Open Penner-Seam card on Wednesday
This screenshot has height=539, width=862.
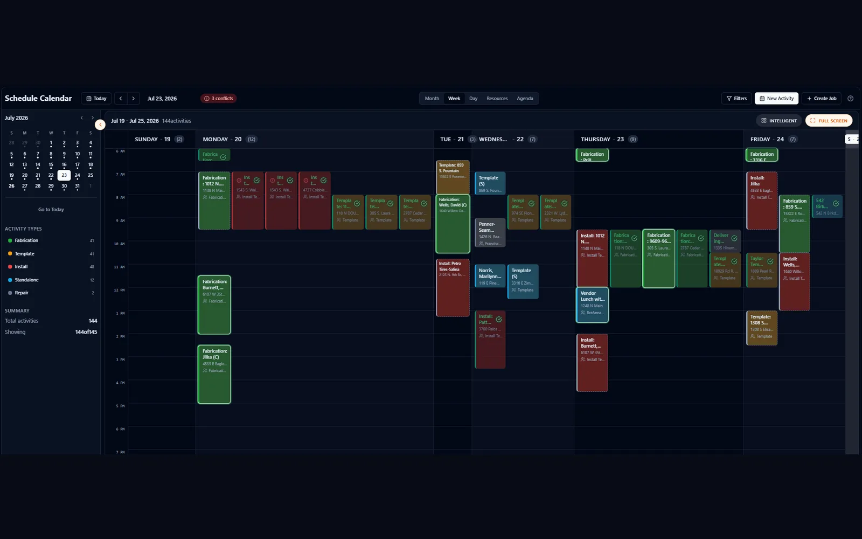click(490, 233)
